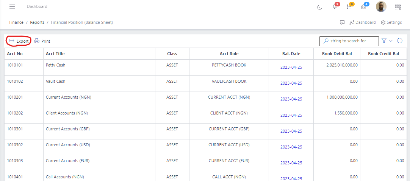
Task: Click Vault Cash account title
Action: click(x=55, y=81)
